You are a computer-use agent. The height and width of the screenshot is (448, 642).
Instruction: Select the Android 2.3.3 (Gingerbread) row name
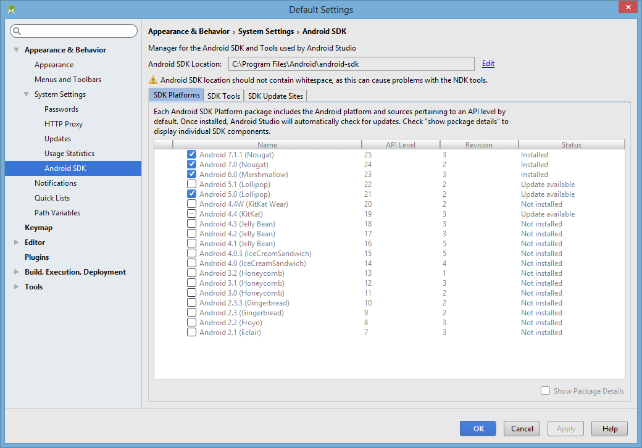pos(244,303)
